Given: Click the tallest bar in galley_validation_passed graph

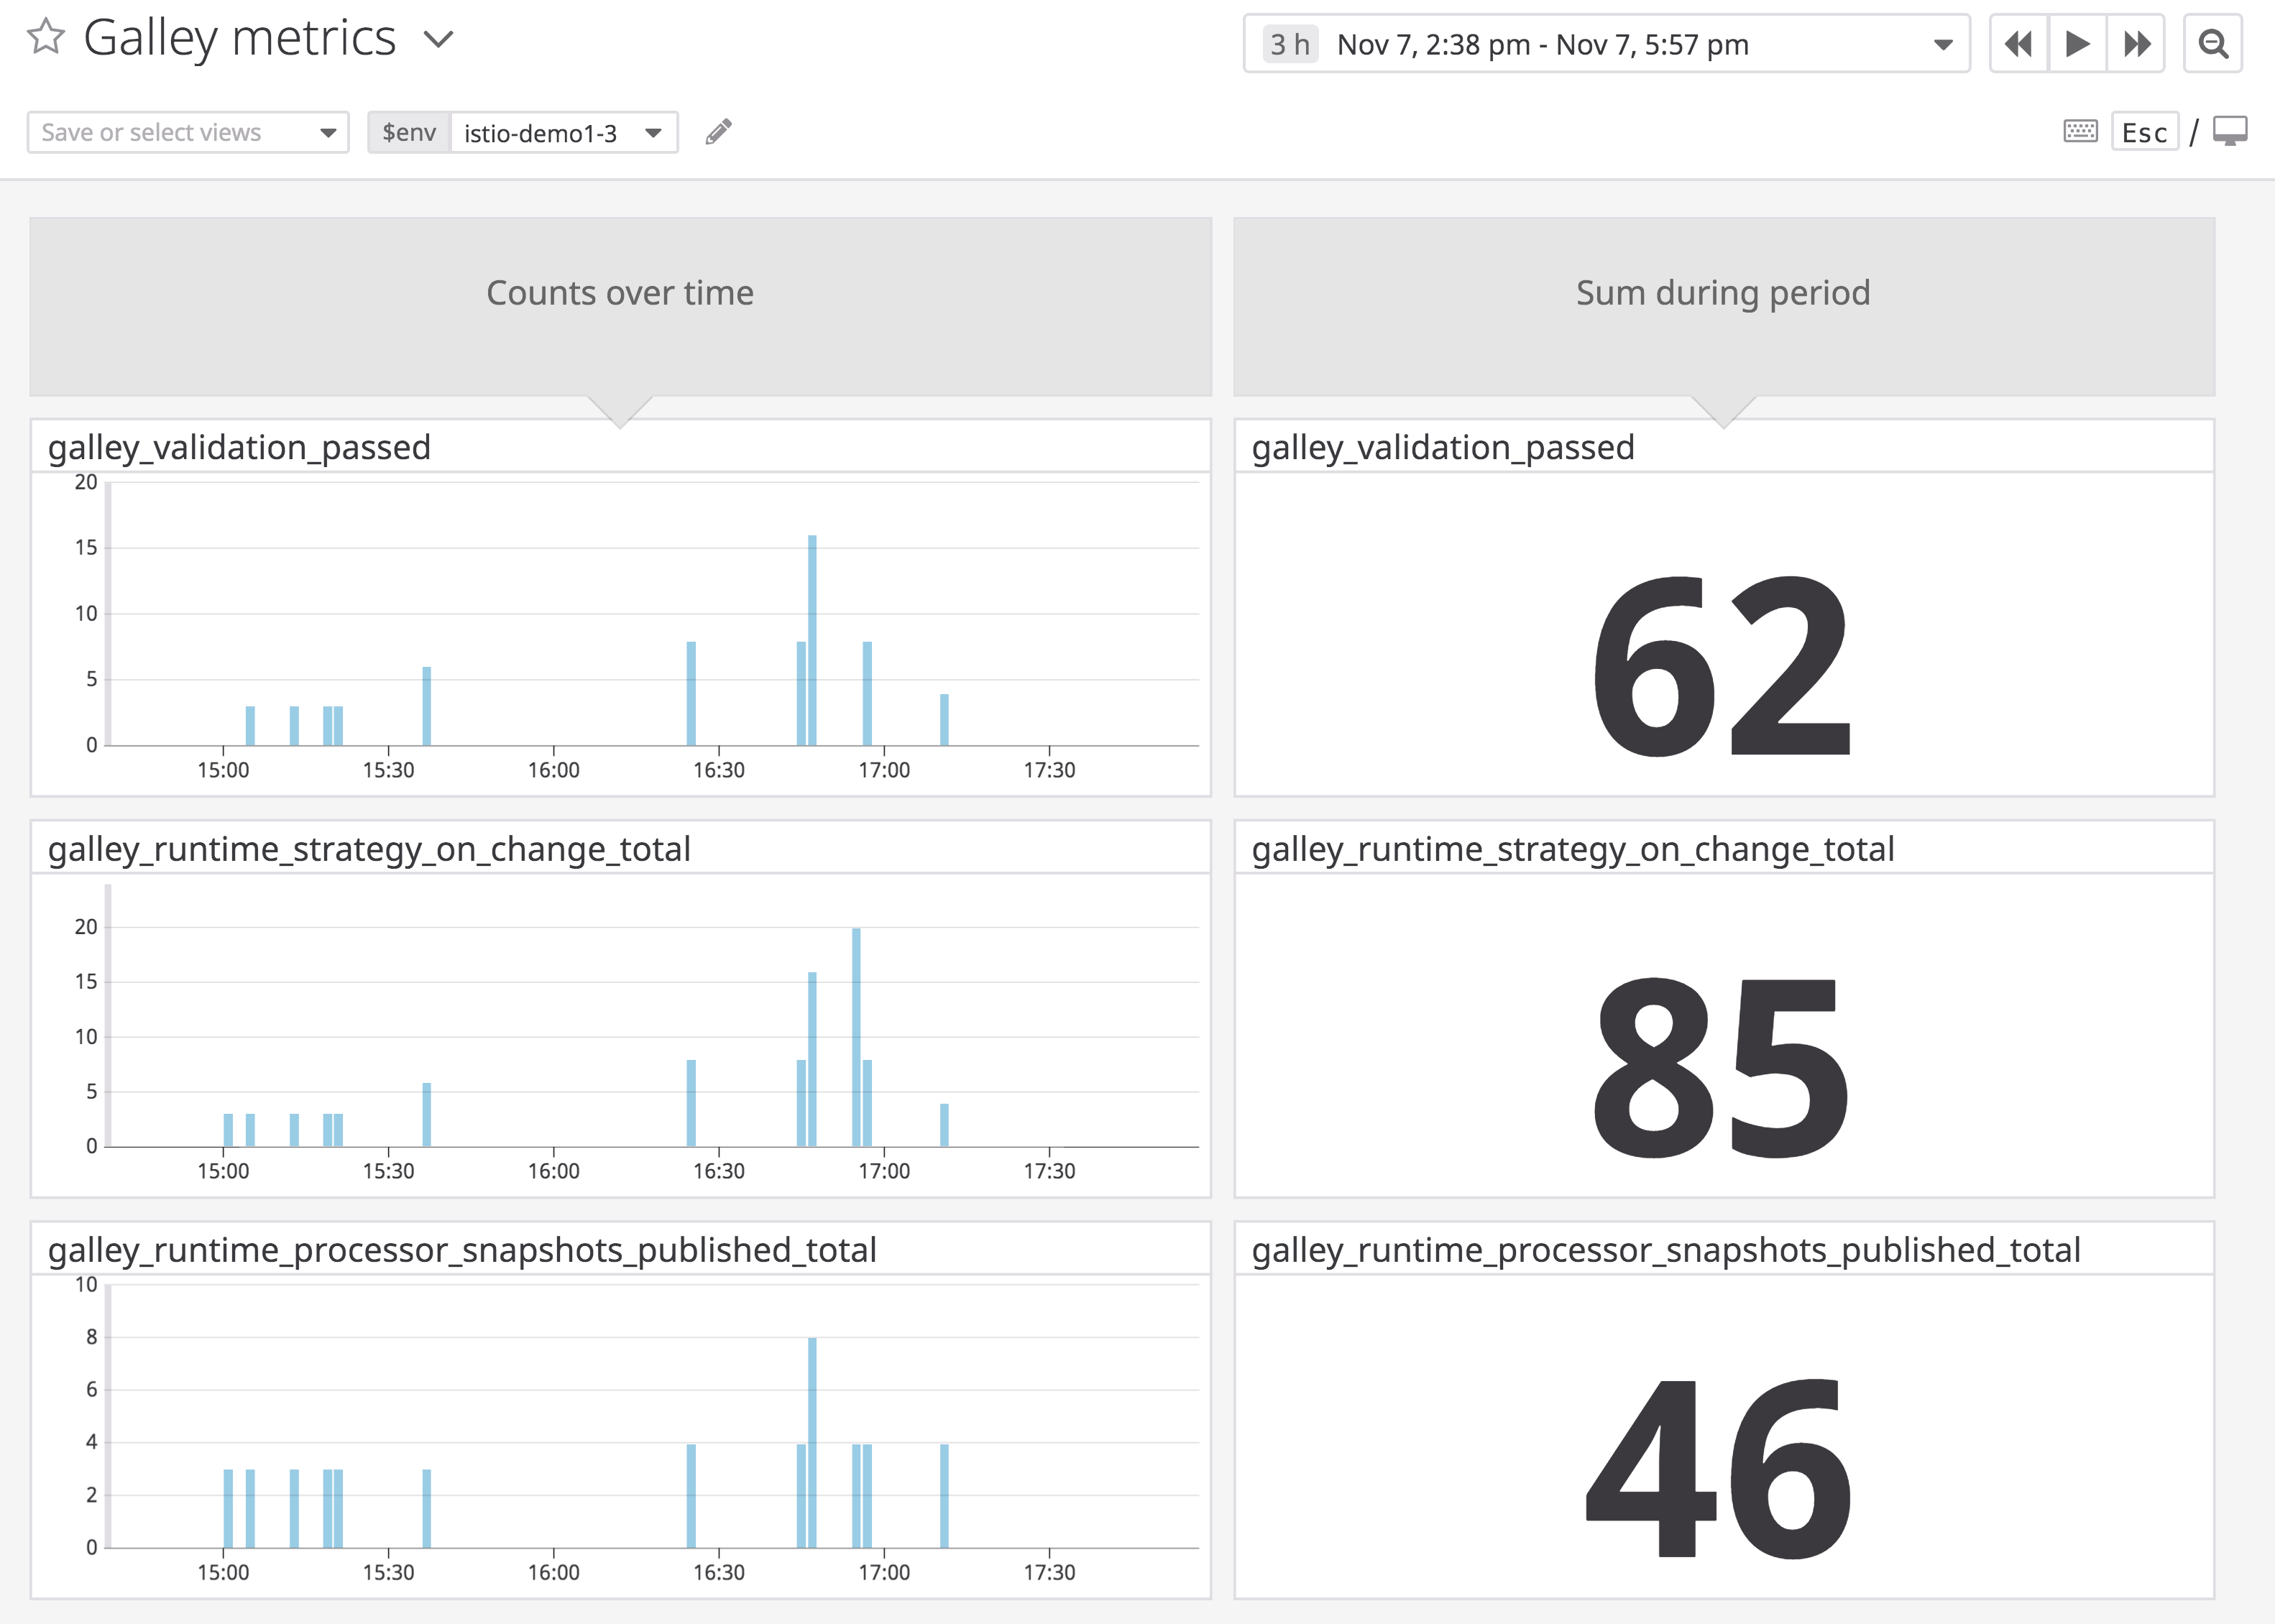Looking at the screenshot, I should point(812,640).
